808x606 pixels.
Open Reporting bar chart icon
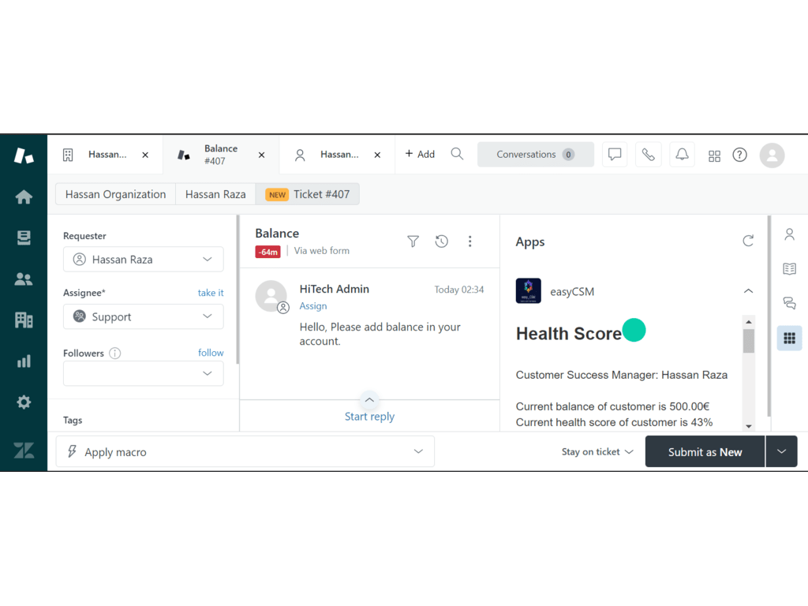point(24,361)
